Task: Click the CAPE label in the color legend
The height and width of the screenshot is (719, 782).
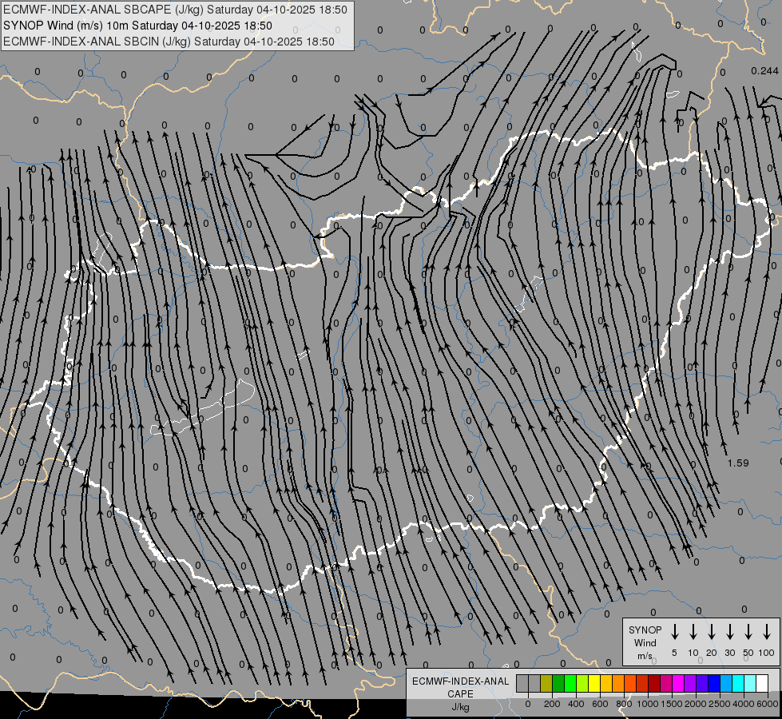Action: click(x=460, y=693)
